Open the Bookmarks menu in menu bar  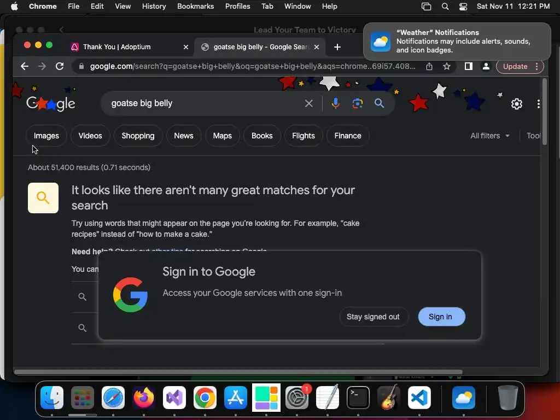pyautogui.click(x=195, y=7)
